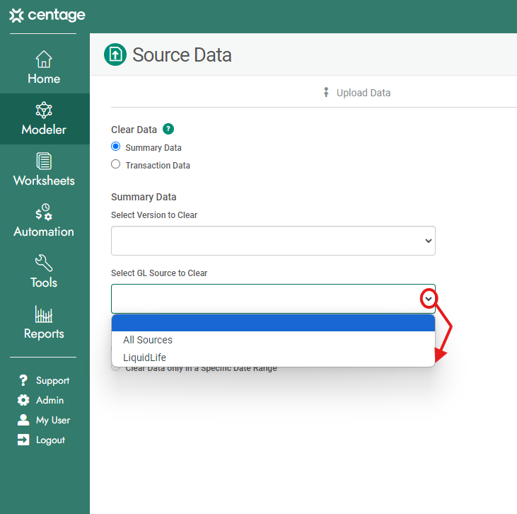Open the Support link
Image resolution: width=517 pixels, height=514 pixels.
tap(44, 380)
